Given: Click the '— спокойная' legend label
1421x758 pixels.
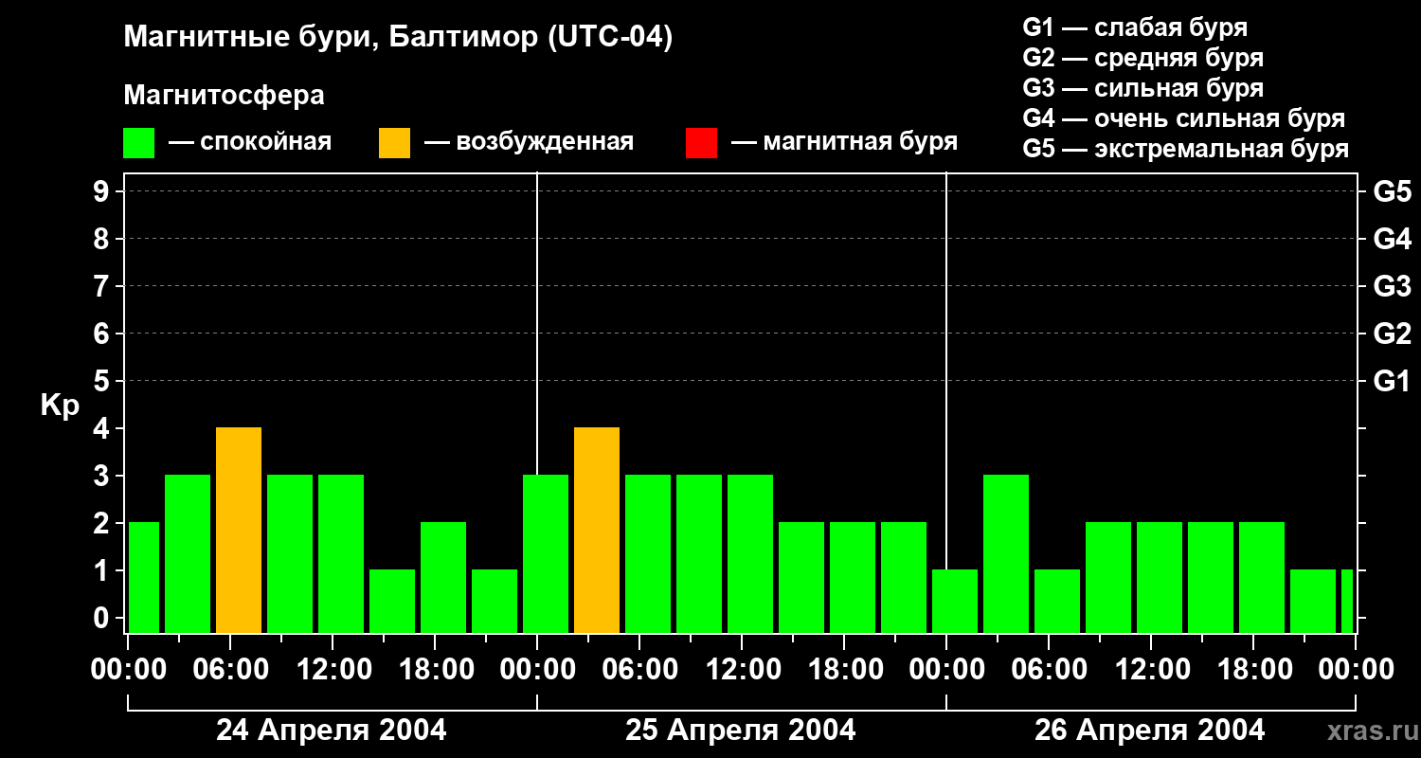Looking at the screenshot, I should pyautogui.click(x=250, y=143).
